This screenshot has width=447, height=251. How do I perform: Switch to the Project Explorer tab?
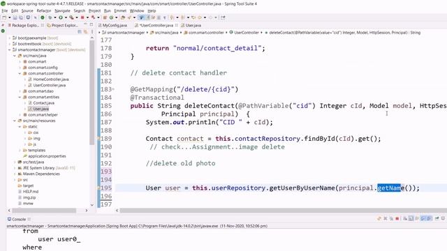click(62, 25)
